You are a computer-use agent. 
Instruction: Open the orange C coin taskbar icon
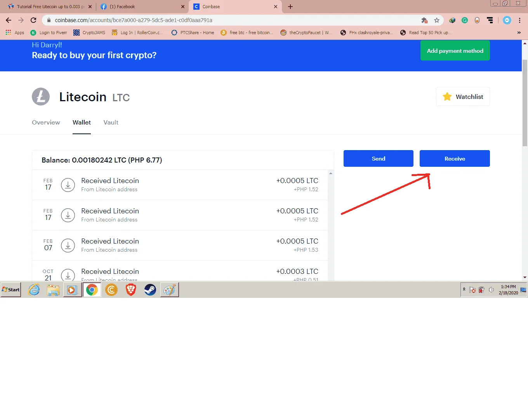click(x=111, y=290)
